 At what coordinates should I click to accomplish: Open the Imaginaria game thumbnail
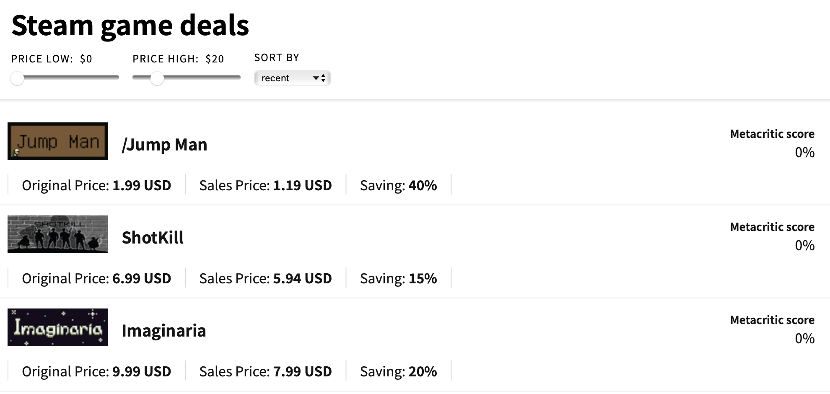[58, 327]
